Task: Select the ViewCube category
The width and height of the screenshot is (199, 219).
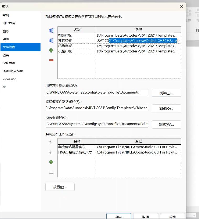Action: (x=20, y=79)
